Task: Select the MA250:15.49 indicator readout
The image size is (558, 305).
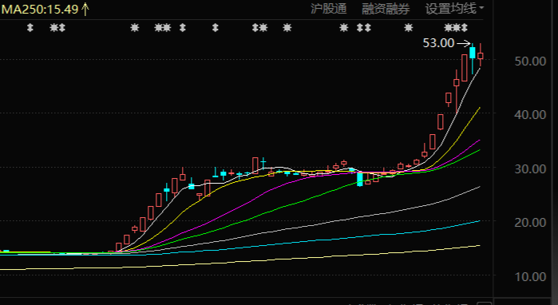Action: (x=45, y=9)
